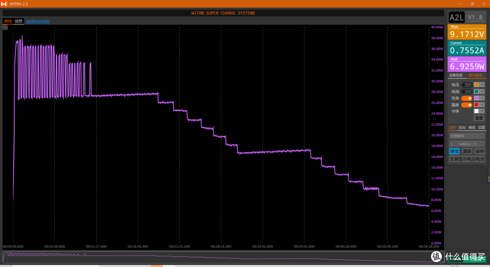Turn off the 温度 temperature curve switch
The height and width of the screenshot is (267, 490).
click(466, 105)
